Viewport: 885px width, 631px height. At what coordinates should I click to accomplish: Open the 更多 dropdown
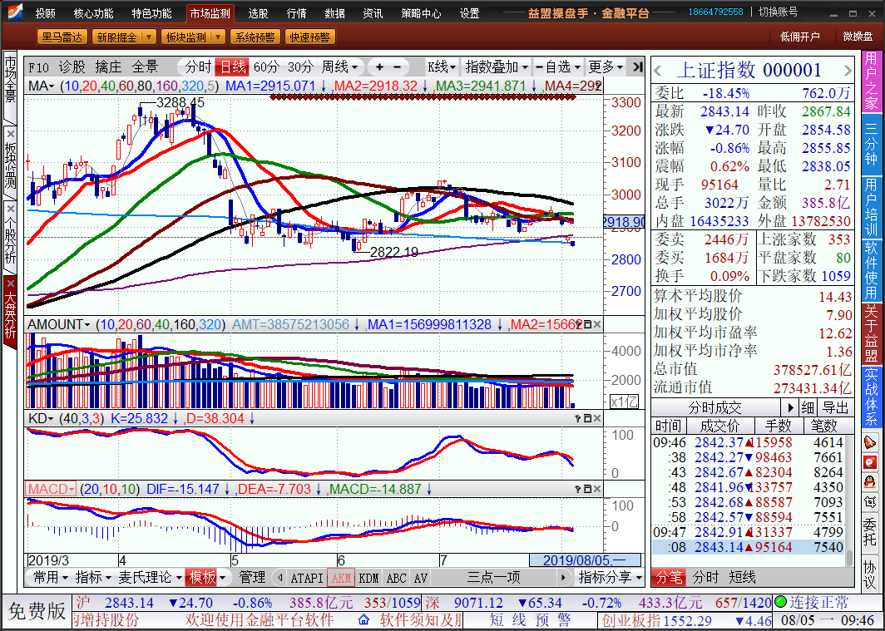[606, 67]
